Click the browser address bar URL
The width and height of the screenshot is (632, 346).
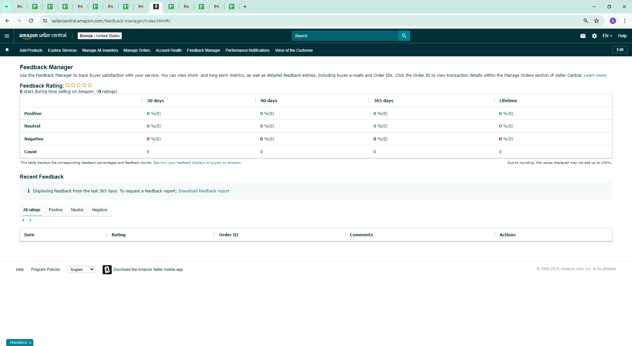point(111,21)
